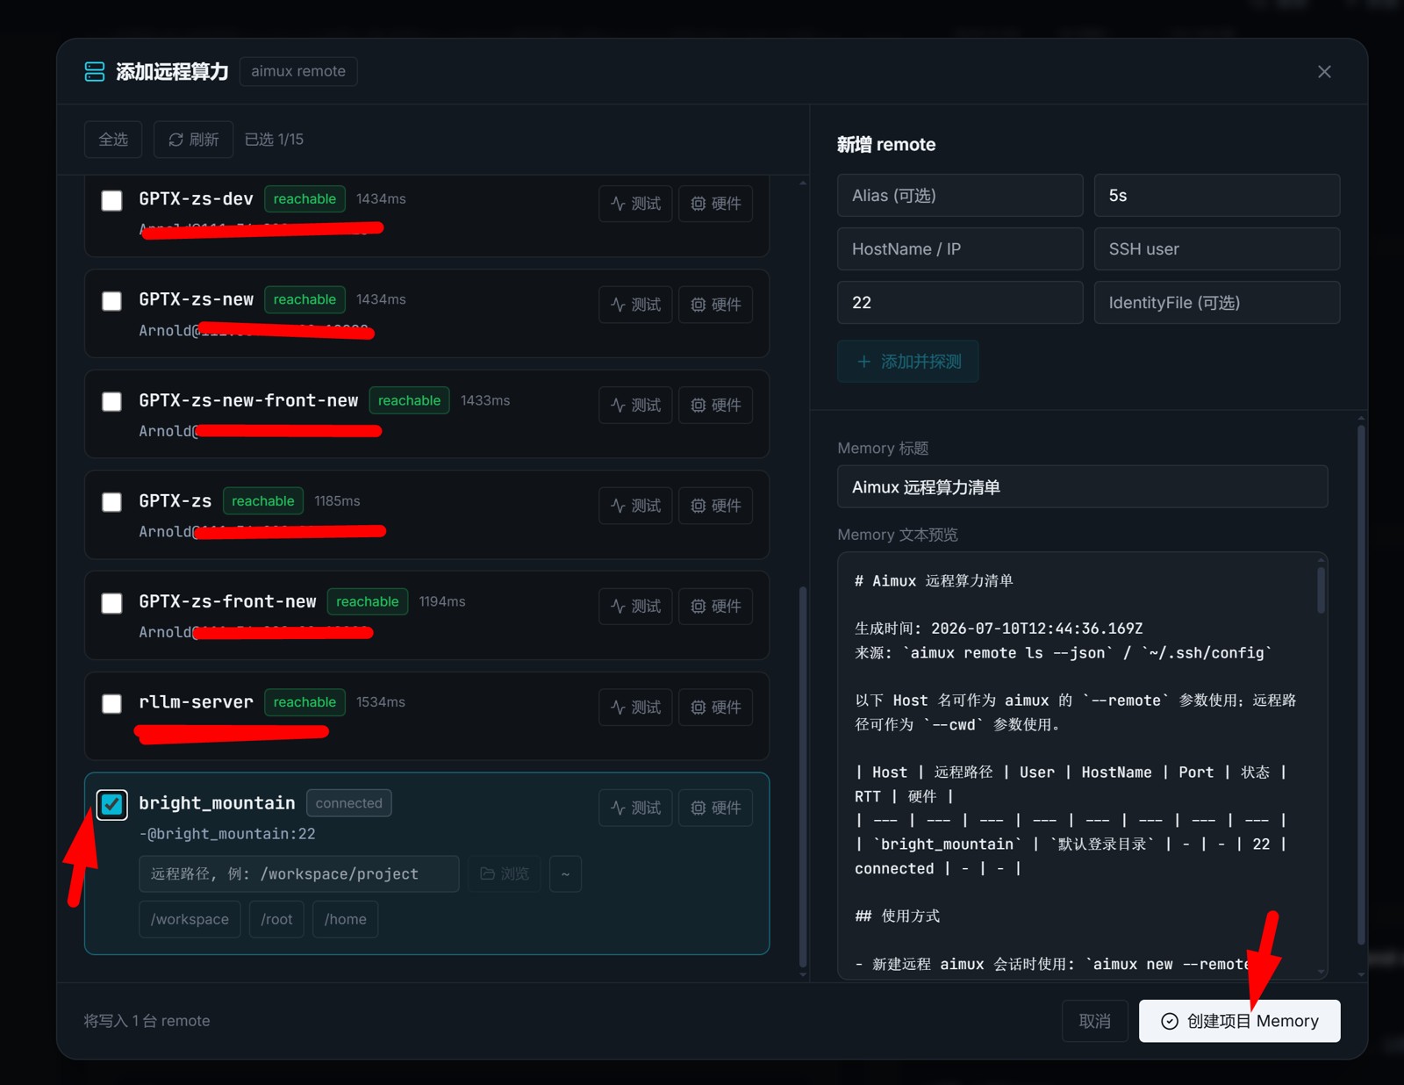The width and height of the screenshot is (1404, 1085).
Task: Click the ~ home shortcut button
Action: click(x=565, y=874)
